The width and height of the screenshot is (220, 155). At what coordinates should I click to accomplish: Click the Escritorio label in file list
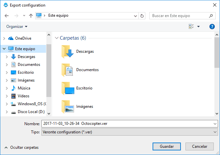point(84,88)
